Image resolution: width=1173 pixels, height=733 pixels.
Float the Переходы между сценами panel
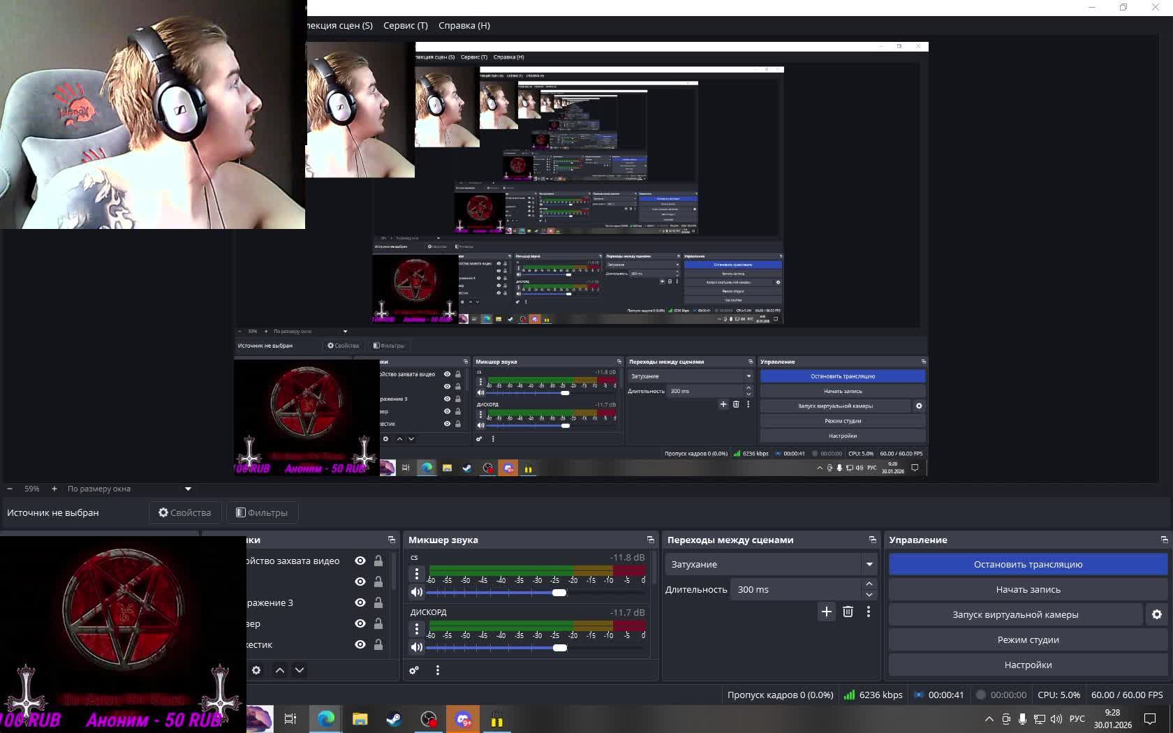pyautogui.click(x=872, y=540)
